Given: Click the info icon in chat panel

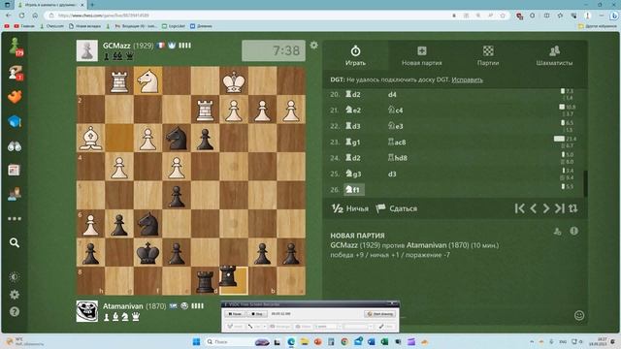Looking at the screenshot, I should pyautogui.click(x=573, y=231).
